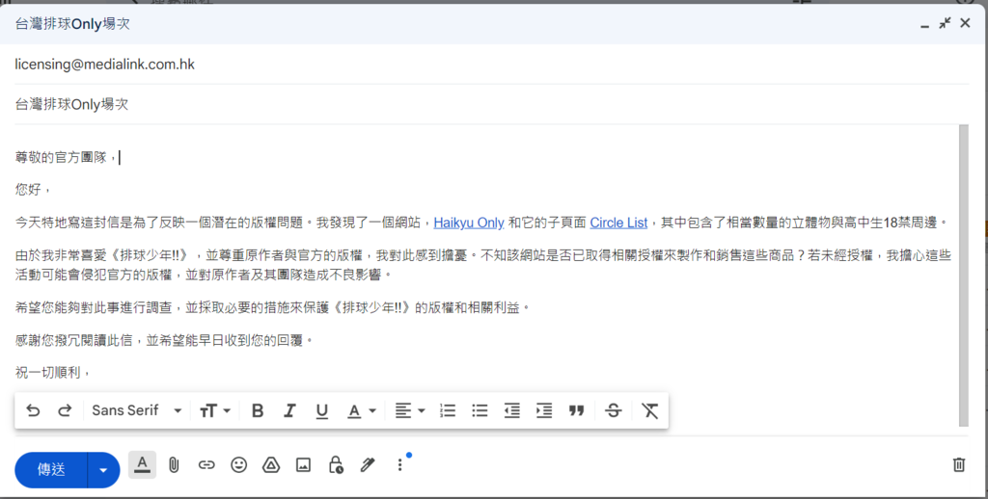The width and height of the screenshot is (988, 499).
Task: Click the subject field 台灣排球Only場次
Action: pos(491,104)
